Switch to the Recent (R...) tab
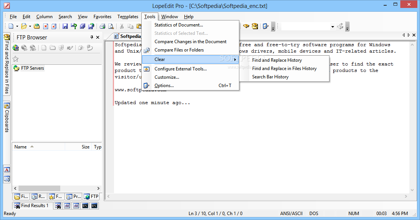 pyautogui.click(x=38, y=197)
